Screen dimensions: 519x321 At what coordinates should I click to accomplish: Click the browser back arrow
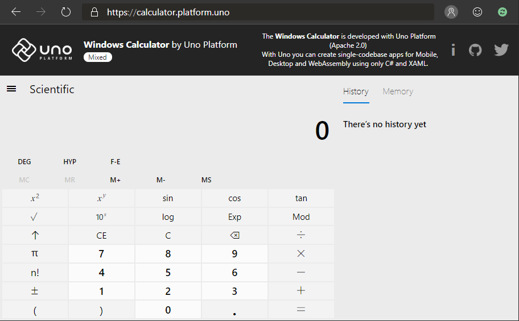click(x=16, y=12)
